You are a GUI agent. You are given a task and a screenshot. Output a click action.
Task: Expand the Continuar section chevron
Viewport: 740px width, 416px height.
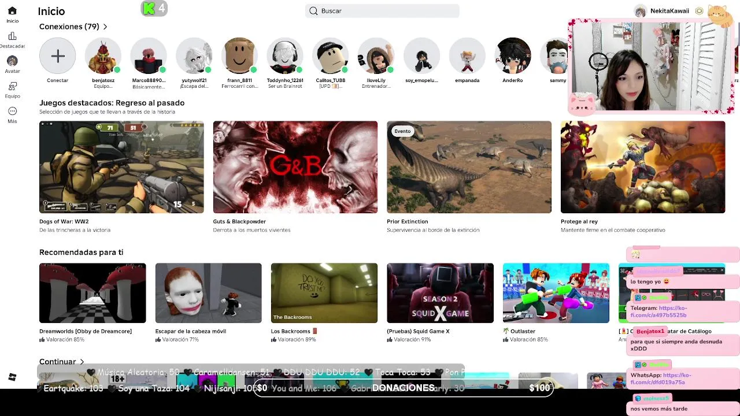(x=82, y=362)
